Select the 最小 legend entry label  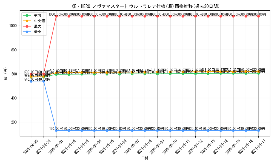pyautogui.click(x=37, y=32)
